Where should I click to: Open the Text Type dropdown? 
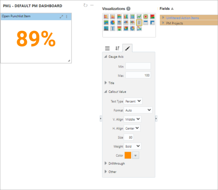click(133, 101)
